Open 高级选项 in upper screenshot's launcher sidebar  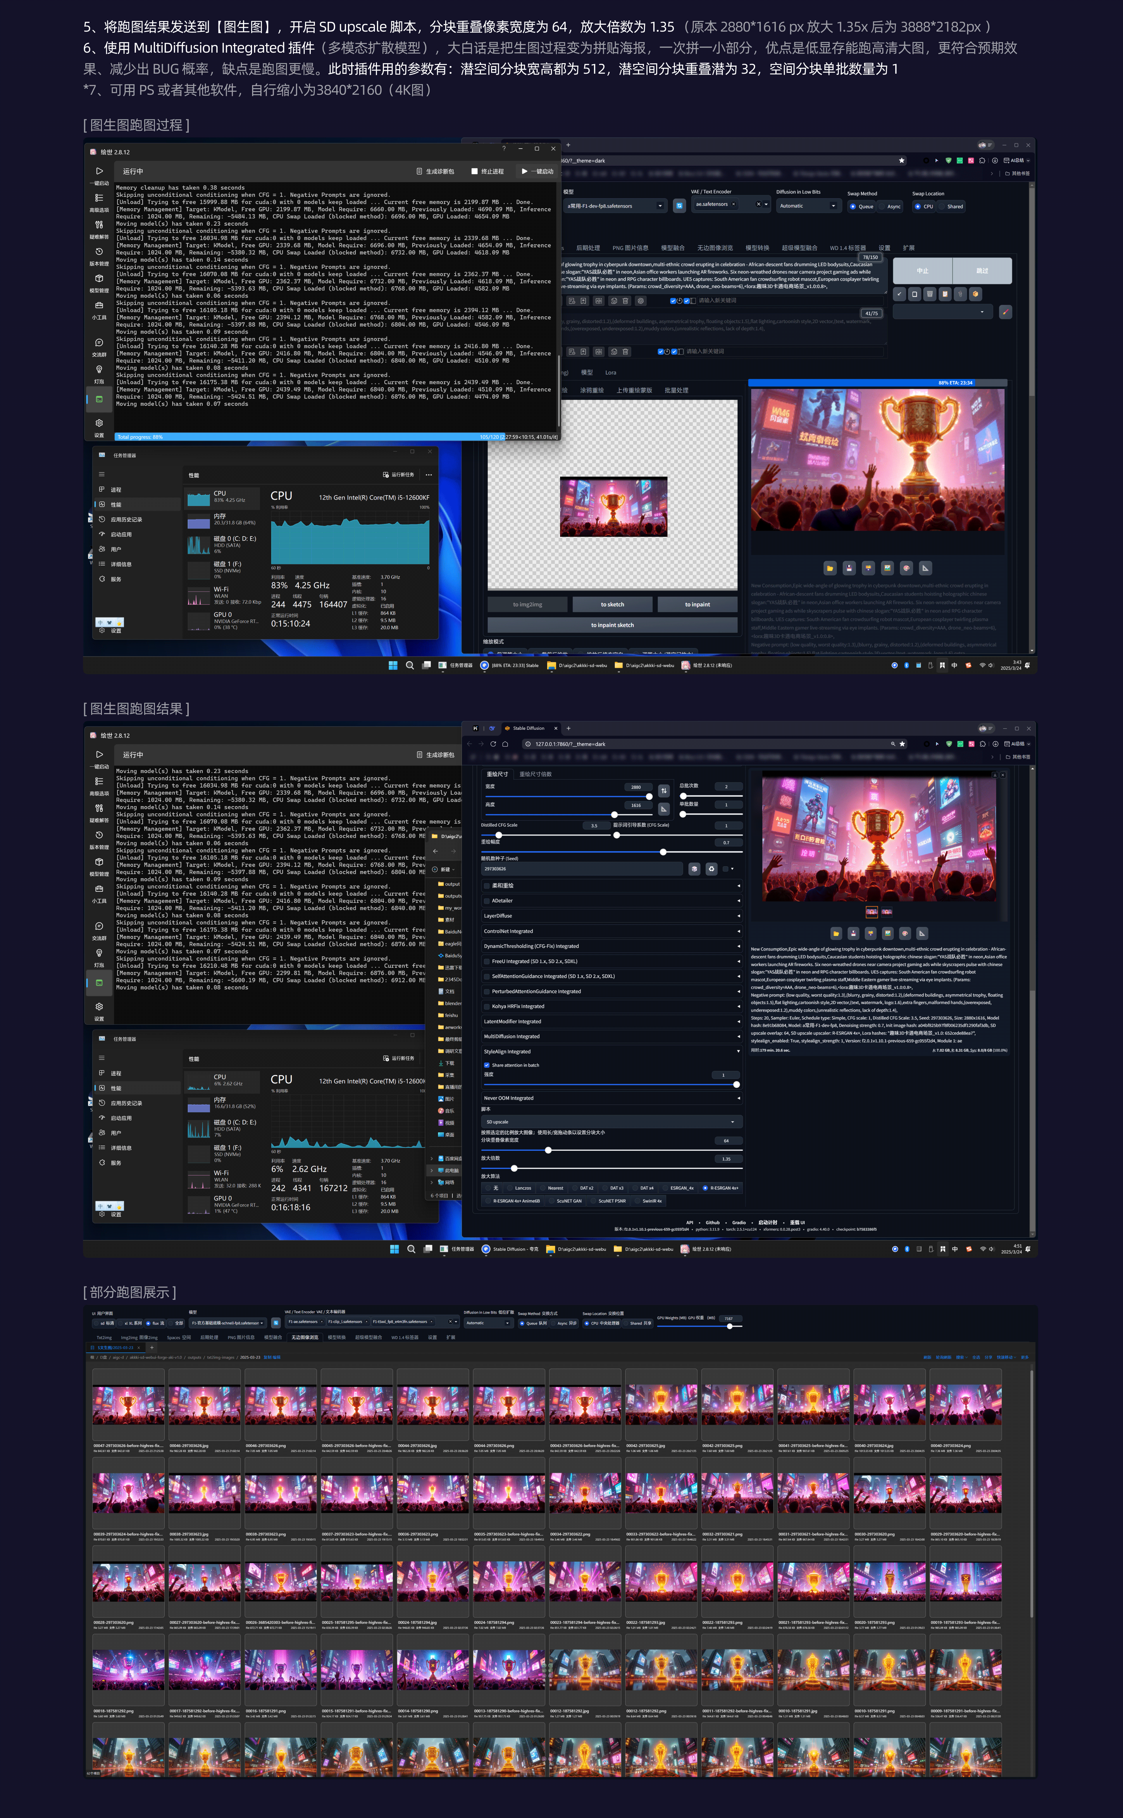click(x=99, y=203)
